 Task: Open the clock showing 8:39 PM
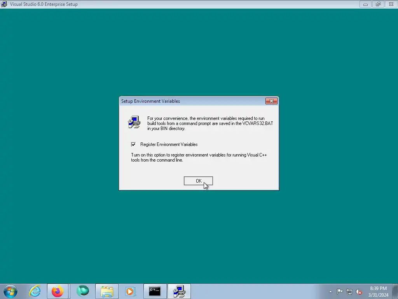coord(378,292)
